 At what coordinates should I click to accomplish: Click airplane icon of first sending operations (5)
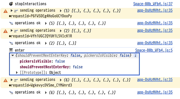(16, 11)
